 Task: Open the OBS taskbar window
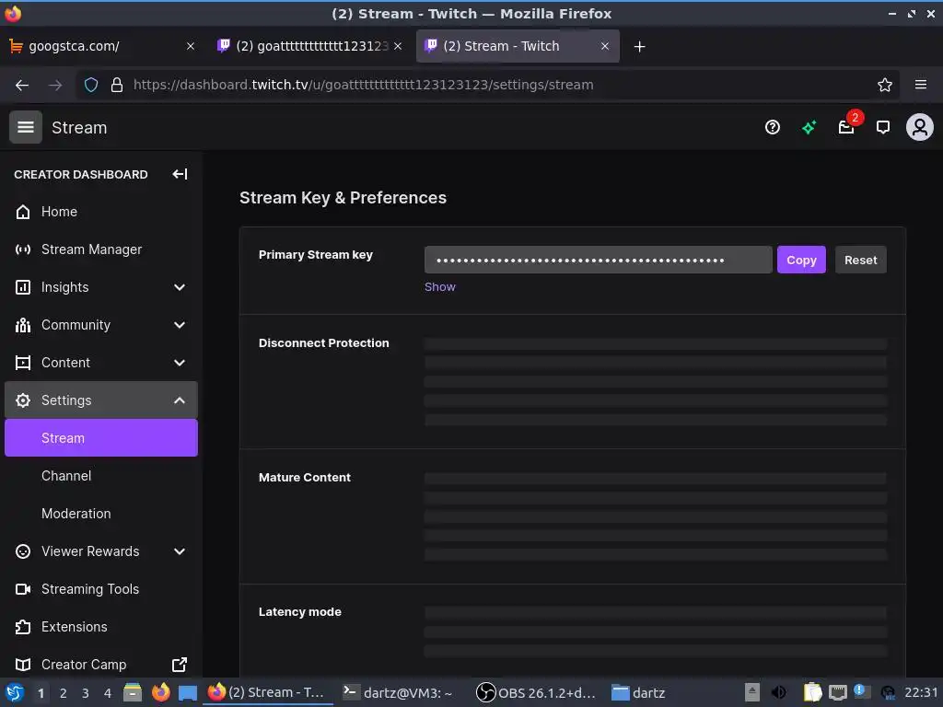(x=537, y=692)
